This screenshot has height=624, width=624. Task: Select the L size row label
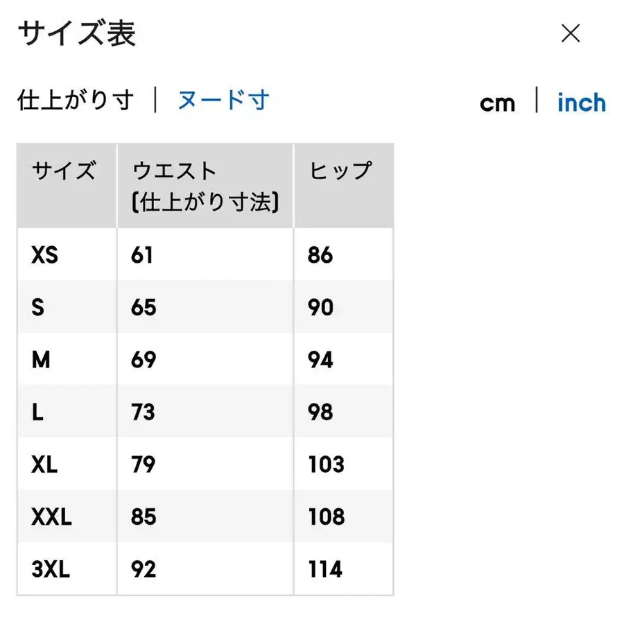pyautogui.click(x=38, y=412)
